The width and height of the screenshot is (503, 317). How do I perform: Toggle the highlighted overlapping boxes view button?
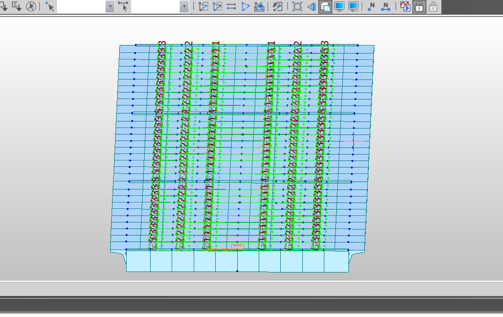(325, 6)
